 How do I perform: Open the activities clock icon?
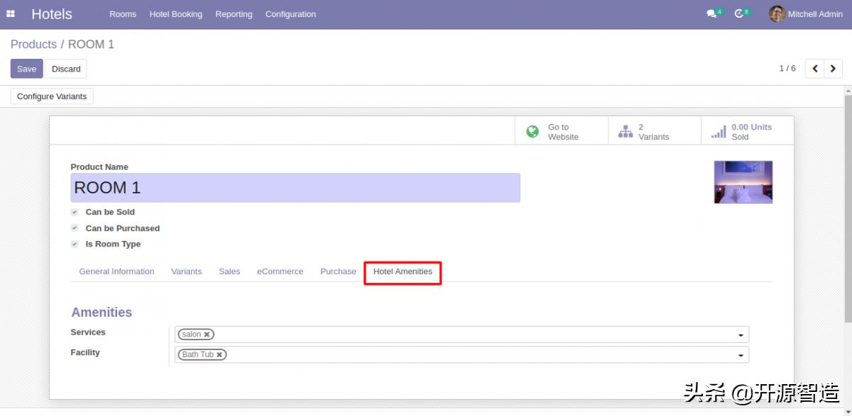(739, 14)
